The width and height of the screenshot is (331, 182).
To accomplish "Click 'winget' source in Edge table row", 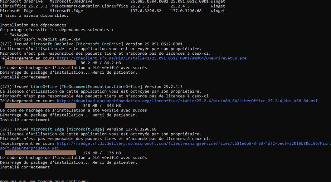I will click(218, 11).
